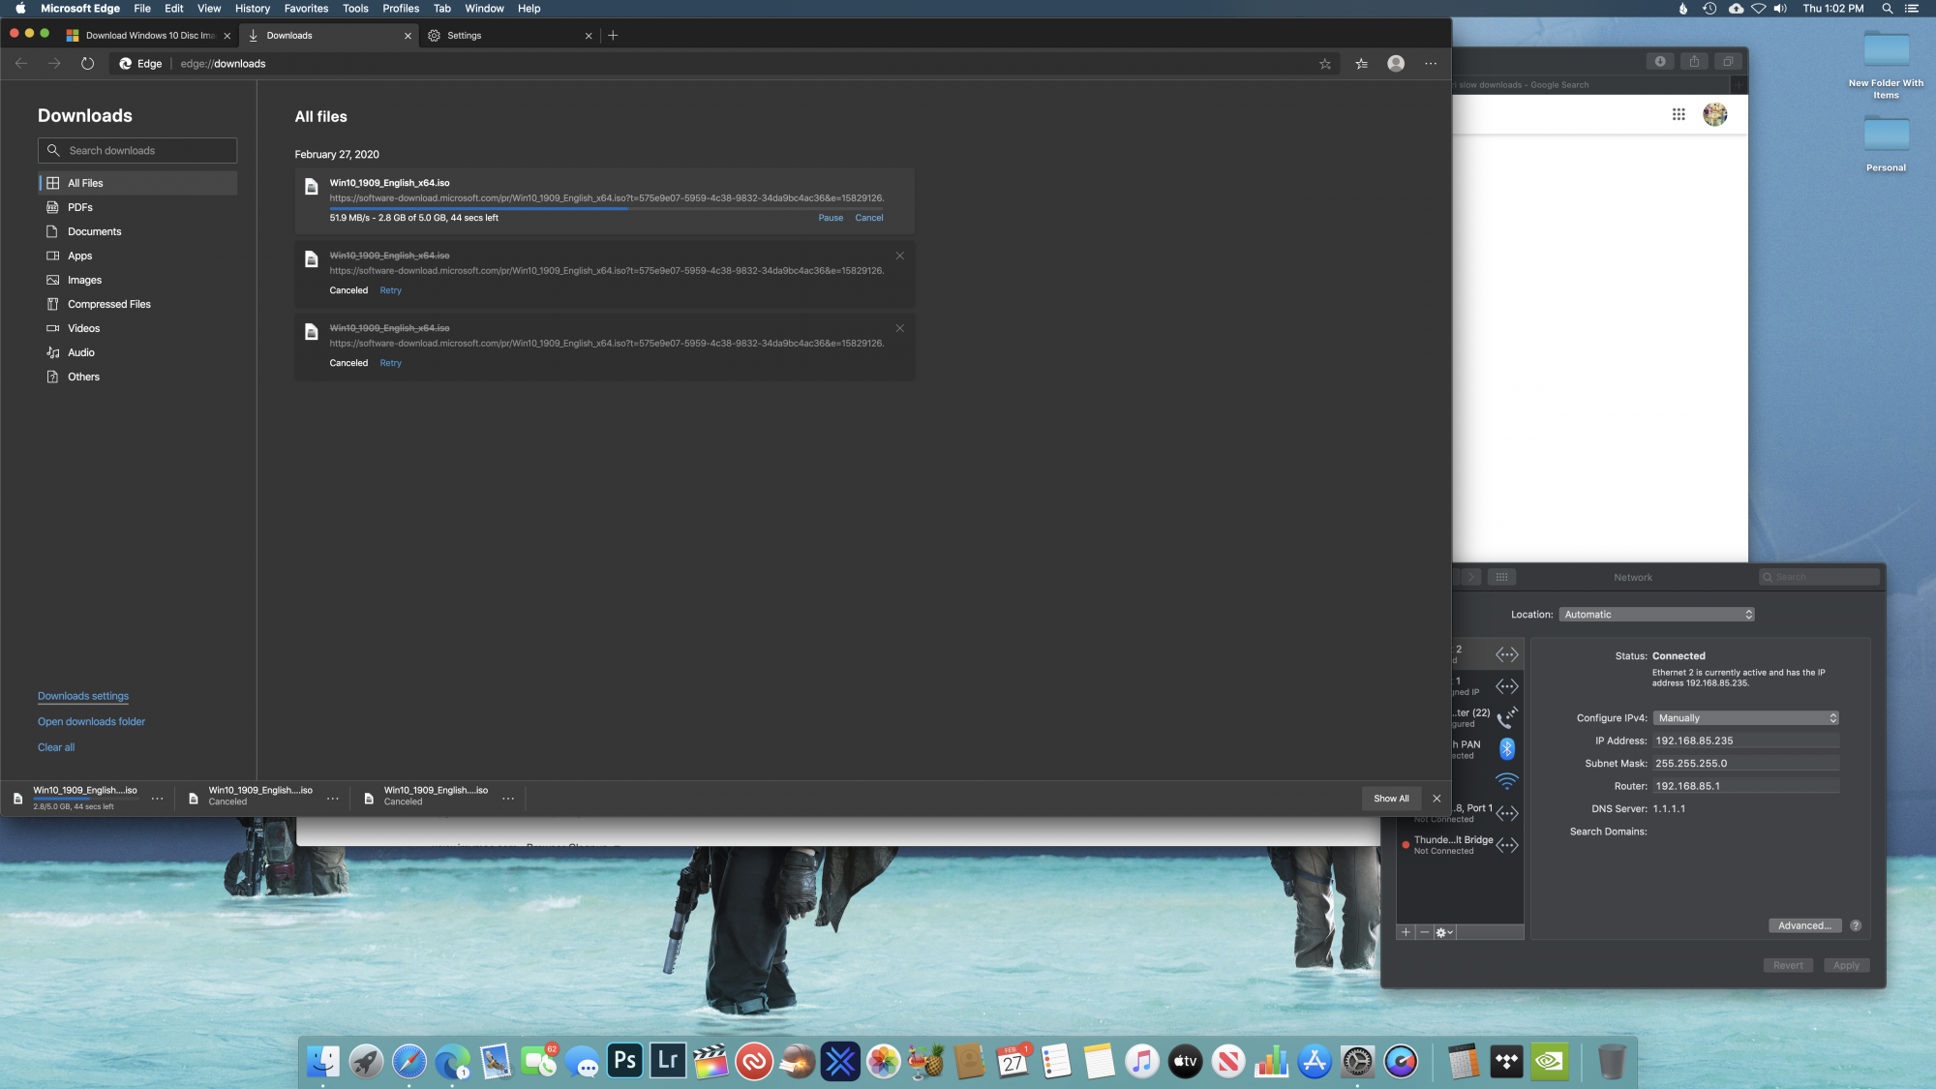Close the Settings tab

click(589, 36)
